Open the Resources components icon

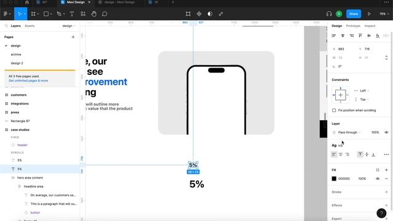(83, 14)
